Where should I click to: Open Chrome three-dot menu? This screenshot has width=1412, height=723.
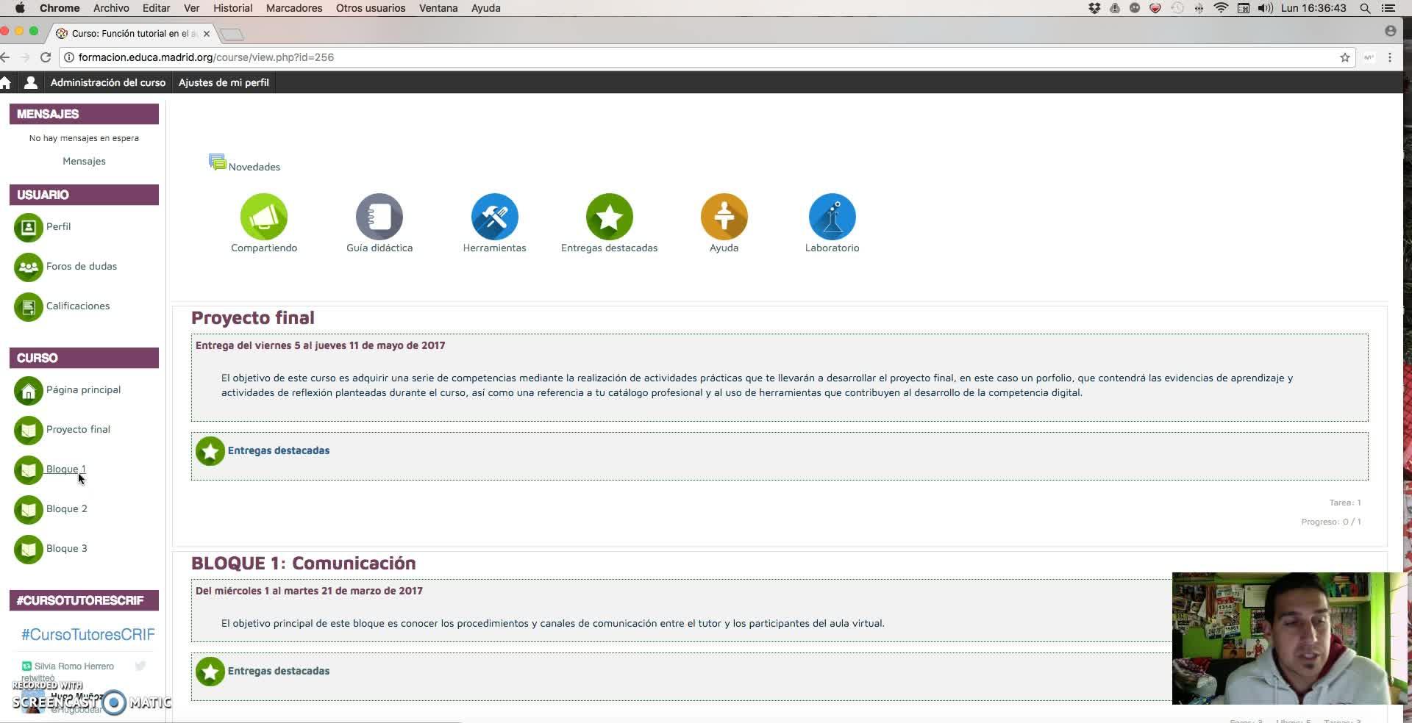pyautogui.click(x=1390, y=57)
